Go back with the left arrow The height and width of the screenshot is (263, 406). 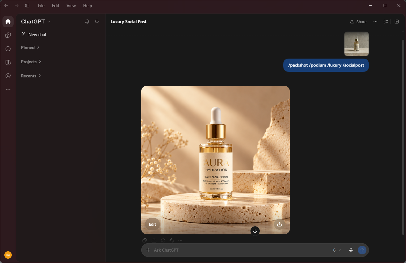coord(6,6)
